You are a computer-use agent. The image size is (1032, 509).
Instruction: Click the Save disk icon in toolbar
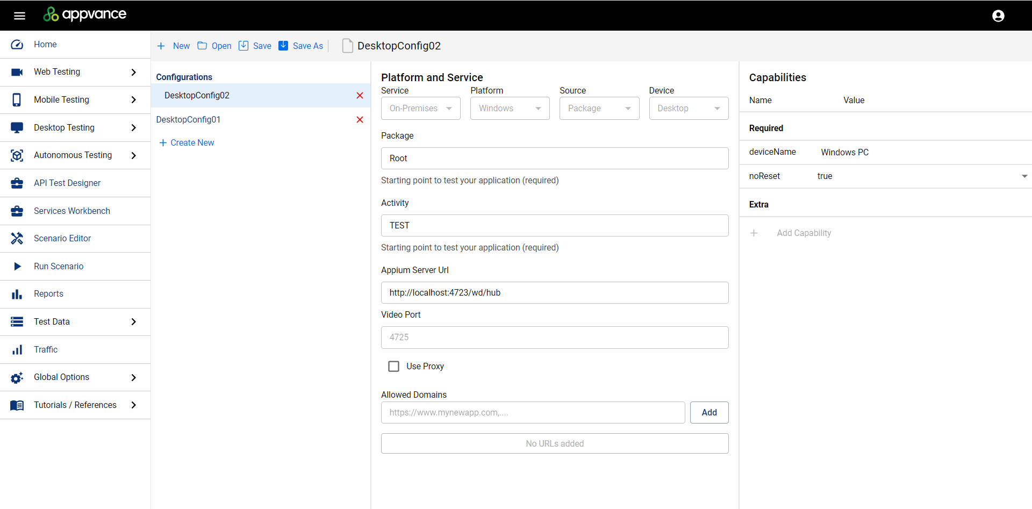pos(243,46)
